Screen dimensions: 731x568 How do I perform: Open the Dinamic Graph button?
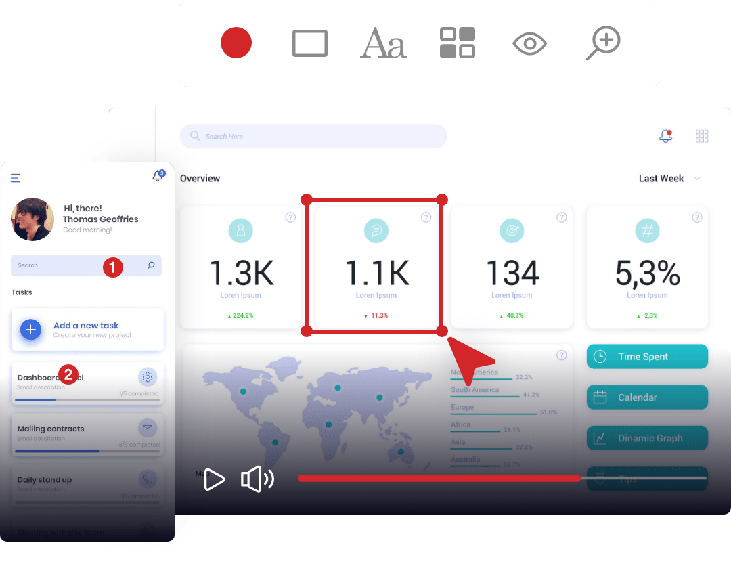[x=647, y=438]
